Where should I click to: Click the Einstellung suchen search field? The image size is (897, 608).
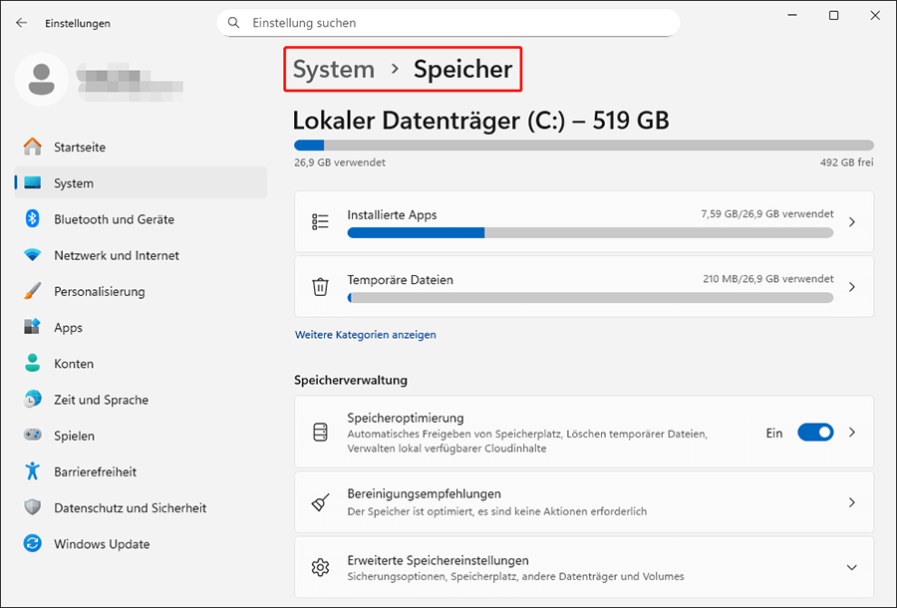(x=448, y=22)
